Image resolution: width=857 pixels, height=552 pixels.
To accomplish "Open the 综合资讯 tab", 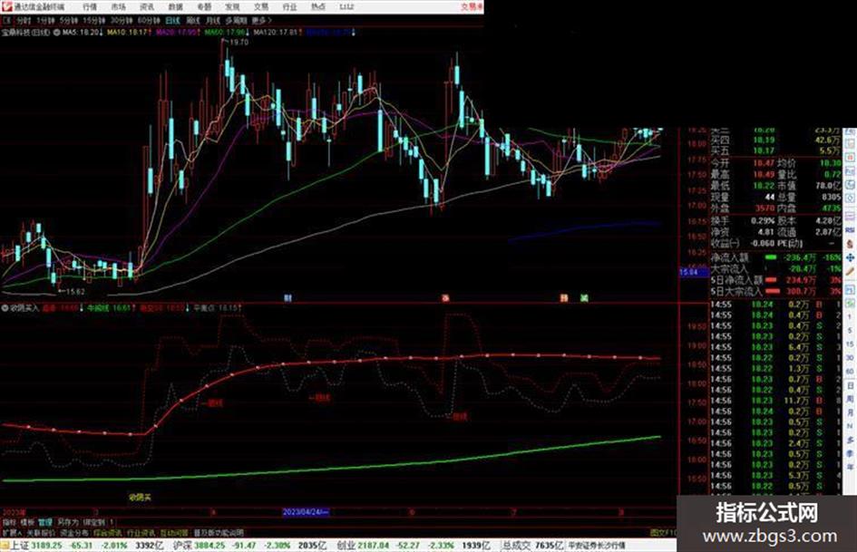I will tap(108, 532).
